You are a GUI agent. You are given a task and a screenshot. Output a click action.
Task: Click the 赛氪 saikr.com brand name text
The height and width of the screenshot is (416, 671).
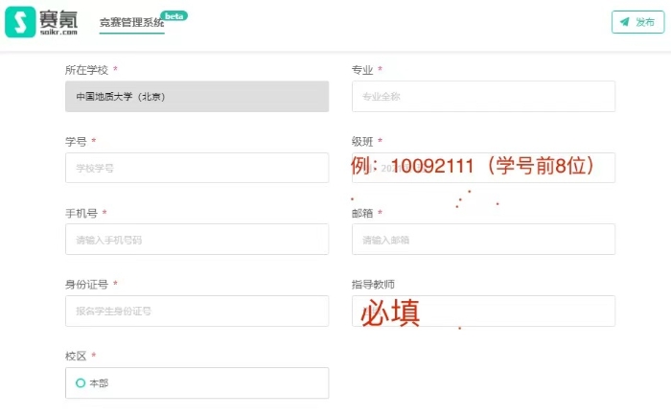point(59,22)
